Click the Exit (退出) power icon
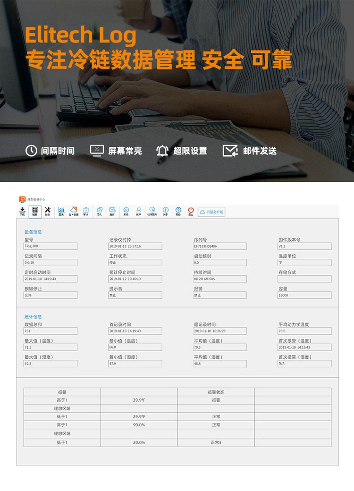This screenshot has height=491, width=354. pos(191,212)
